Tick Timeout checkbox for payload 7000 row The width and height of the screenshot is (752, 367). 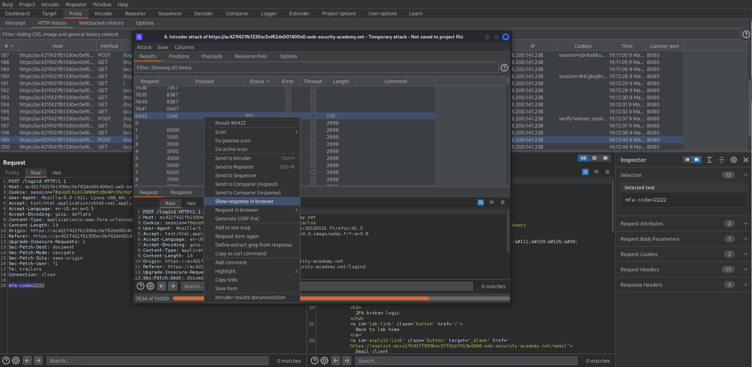(313, 179)
